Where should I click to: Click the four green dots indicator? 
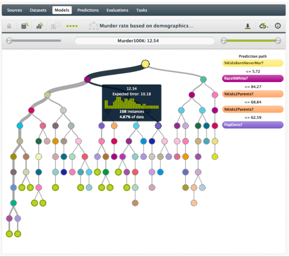72,26
